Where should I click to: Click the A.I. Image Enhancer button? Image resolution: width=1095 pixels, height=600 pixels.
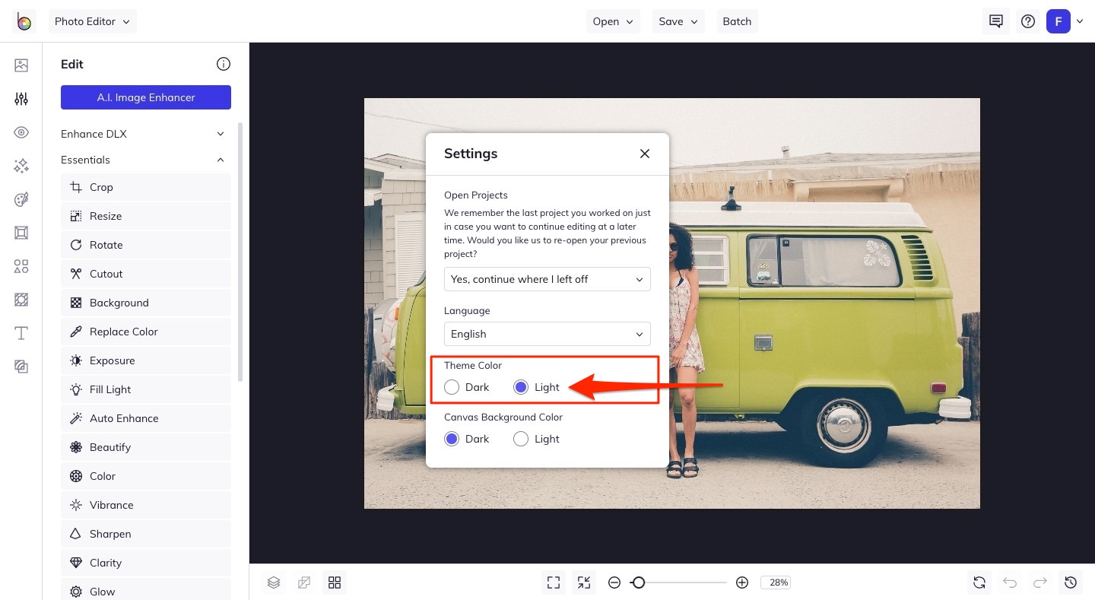146,97
